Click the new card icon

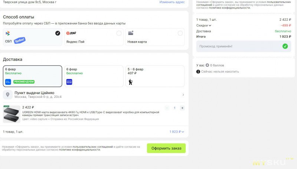pos(131,33)
